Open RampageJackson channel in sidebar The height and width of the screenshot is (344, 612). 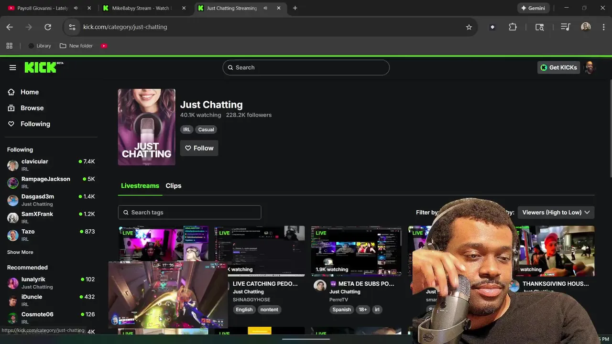point(51,183)
